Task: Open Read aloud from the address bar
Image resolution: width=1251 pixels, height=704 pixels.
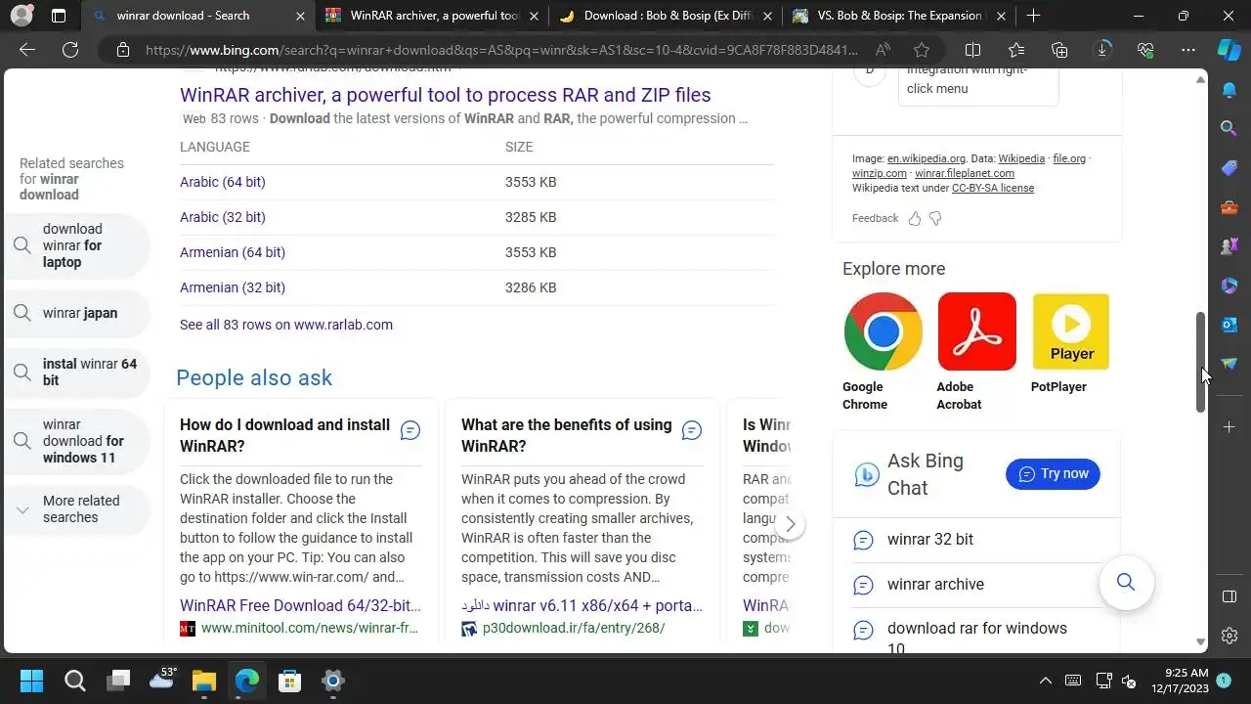Action: [883, 50]
